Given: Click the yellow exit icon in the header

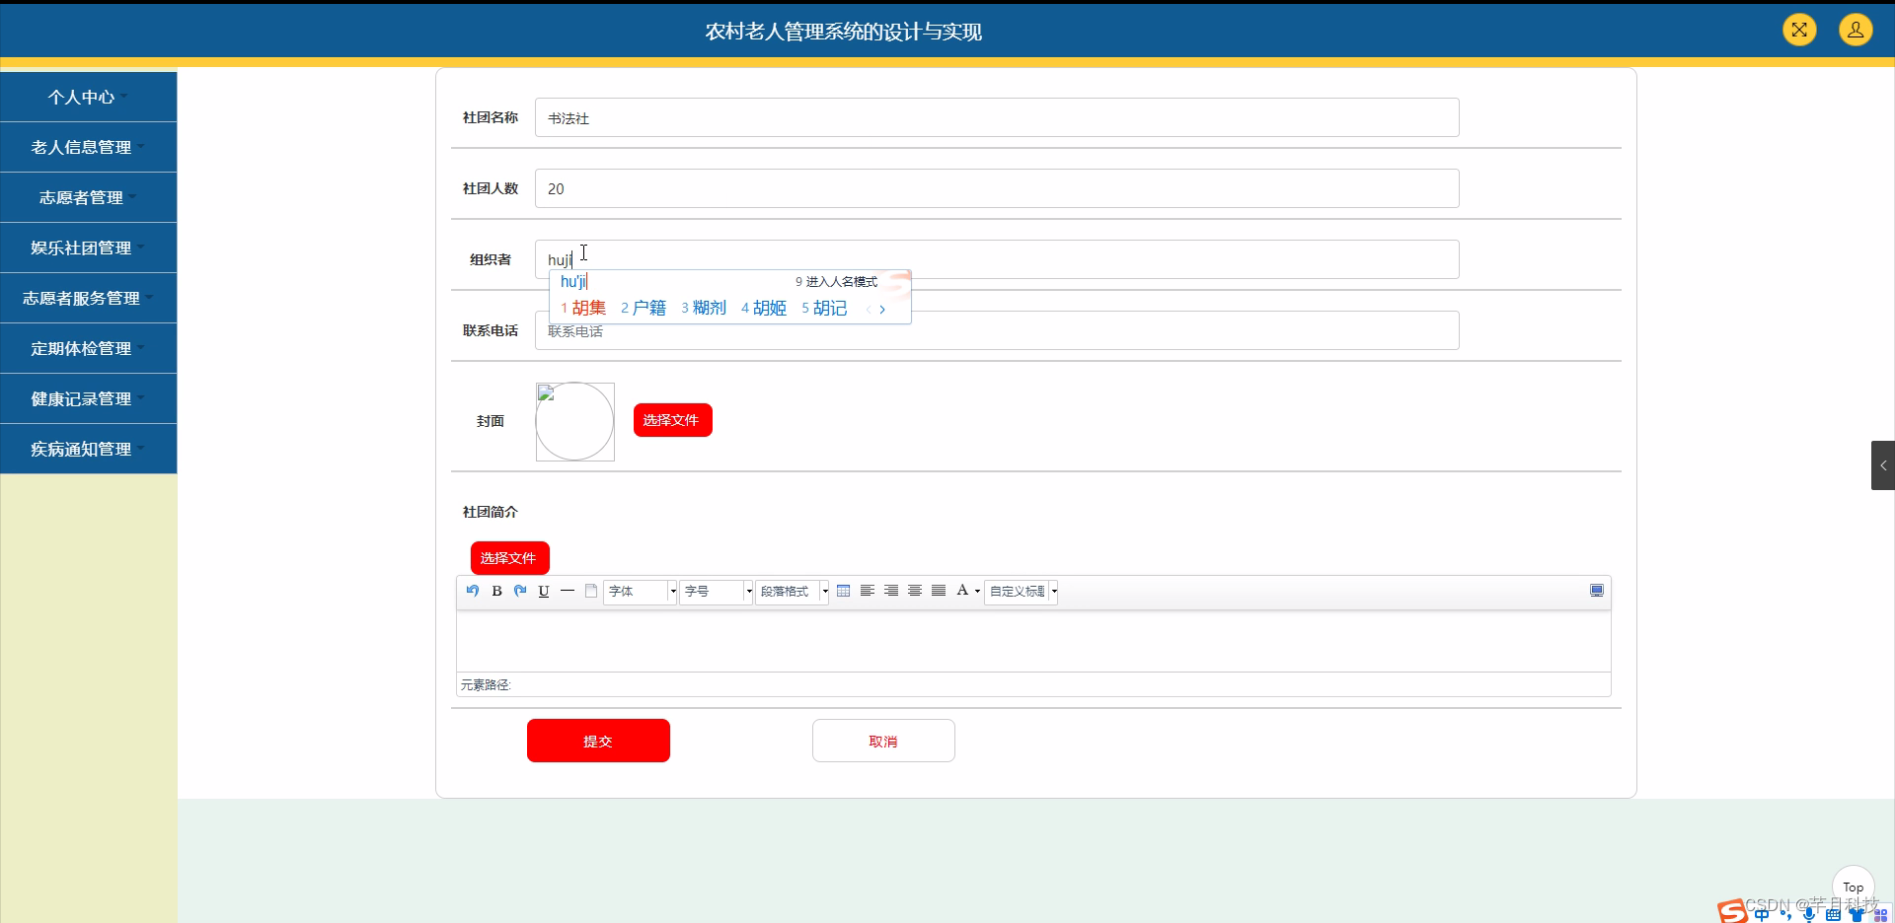Looking at the screenshot, I should click(1799, 30).
